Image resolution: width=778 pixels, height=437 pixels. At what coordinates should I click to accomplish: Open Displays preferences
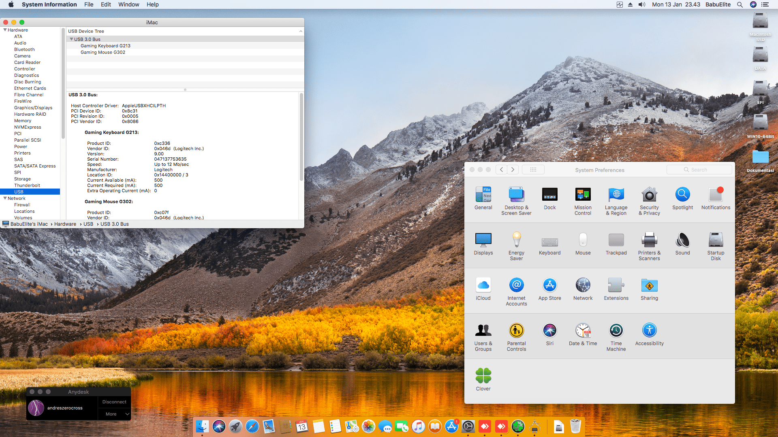tap(483, 241)
